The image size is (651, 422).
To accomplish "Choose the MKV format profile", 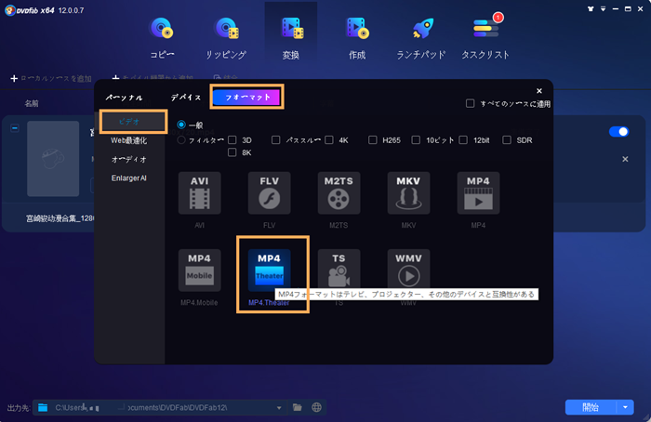I will tap(410, 198).
